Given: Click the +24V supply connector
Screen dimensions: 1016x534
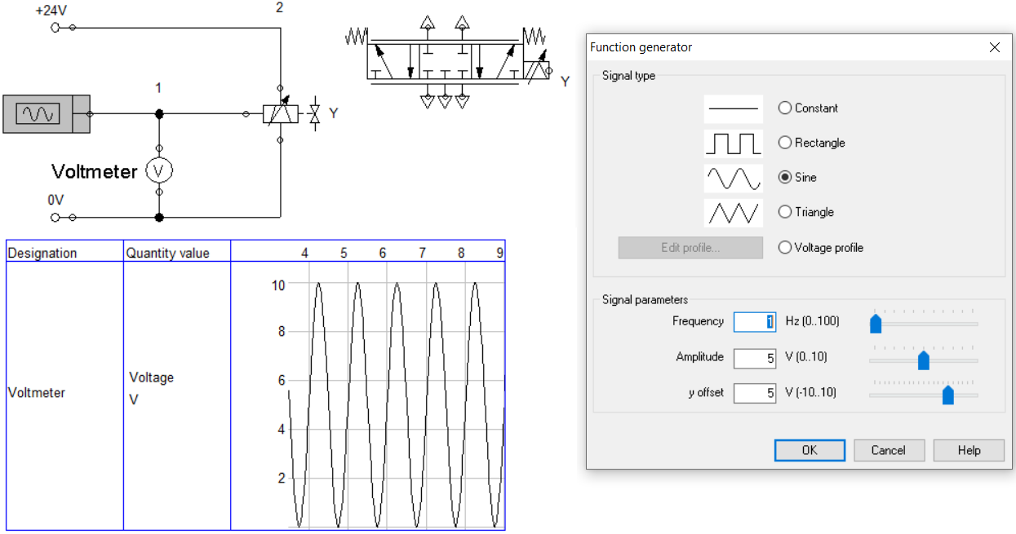Looking at the screenshot, I should (x=55, y=28).
